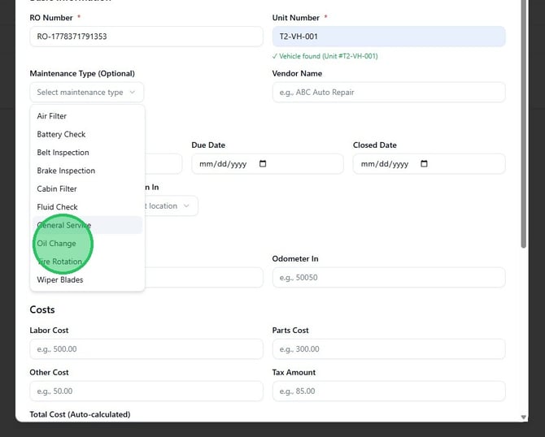Choose Belt Inspection option

[x=87, y=153]
